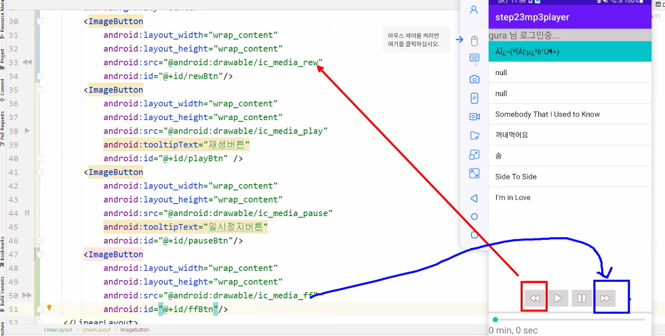Collapse the ImageButton block at line 30
This screenshot has width=665, height=336.
40,21
